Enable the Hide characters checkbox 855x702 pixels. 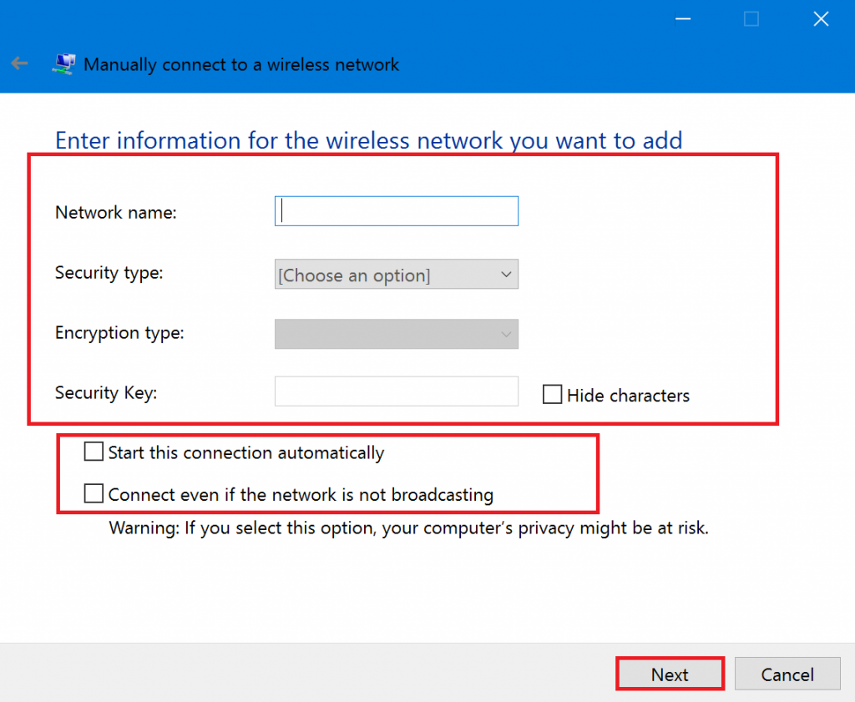pos(552,394)
